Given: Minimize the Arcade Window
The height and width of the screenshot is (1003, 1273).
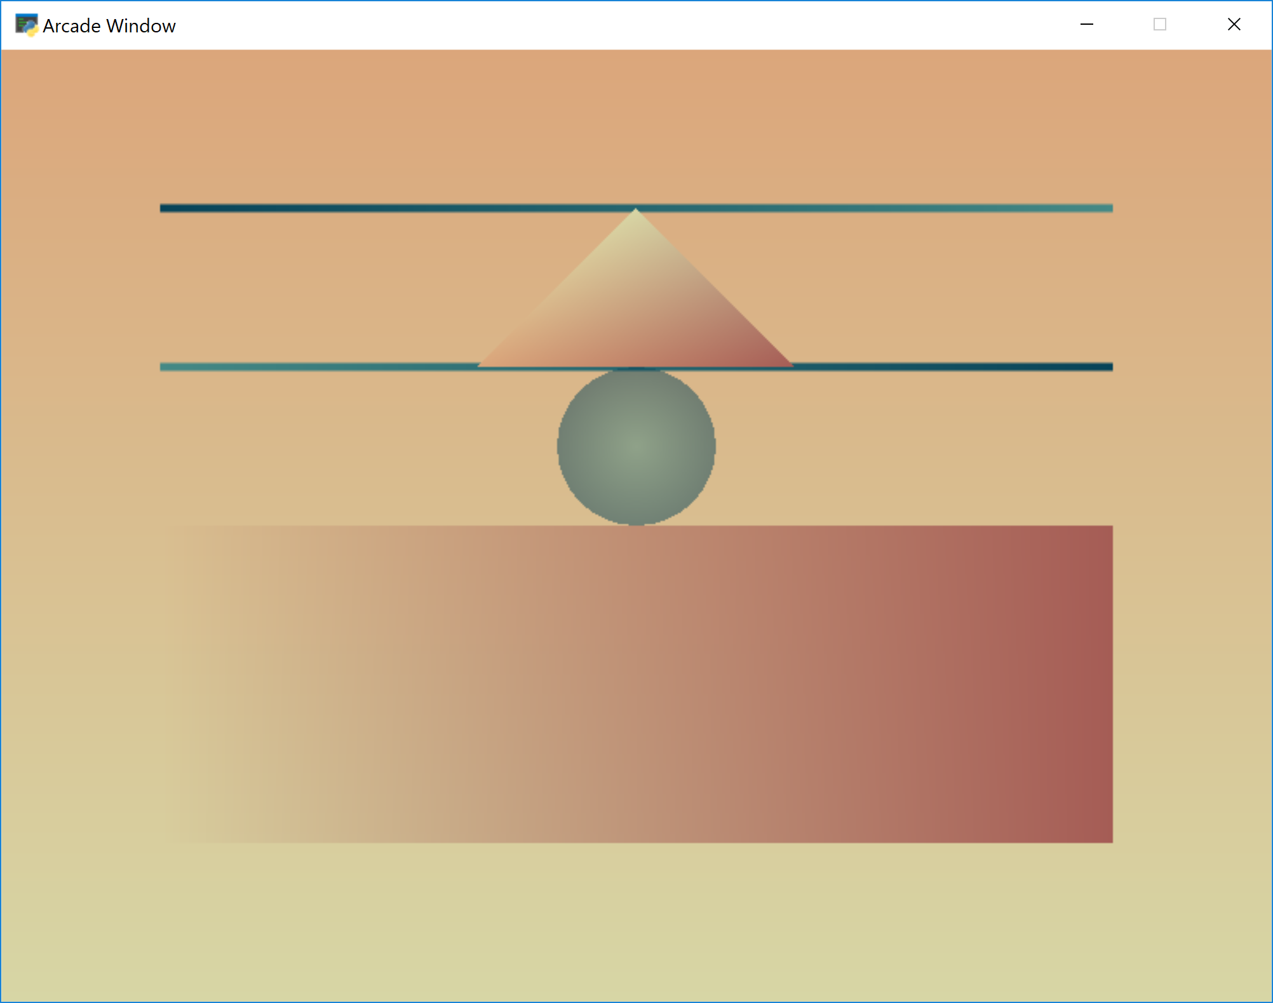Looking at the screenshot, I should click(x=1086, y=25).
